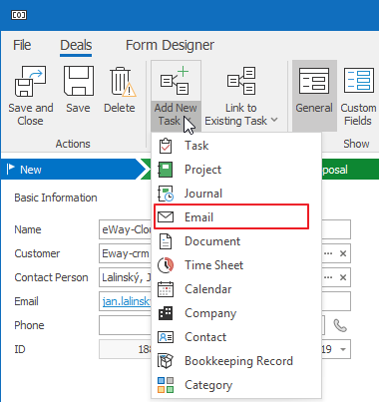Choose Category from the dropdown menu
This screenshot has width=379, height=402.
(x=236, y=385)
